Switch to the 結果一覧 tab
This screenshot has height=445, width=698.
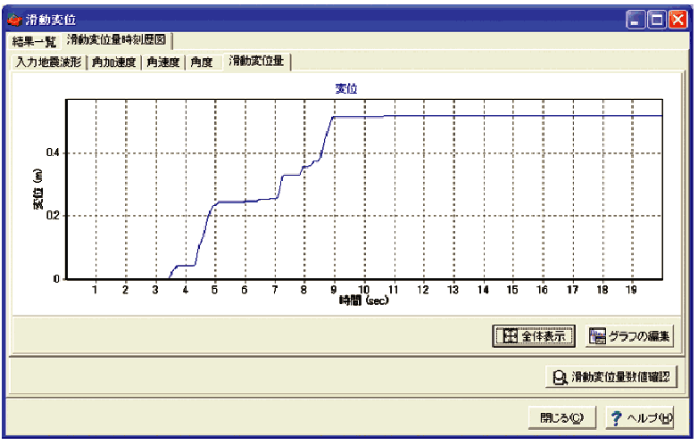34,41
